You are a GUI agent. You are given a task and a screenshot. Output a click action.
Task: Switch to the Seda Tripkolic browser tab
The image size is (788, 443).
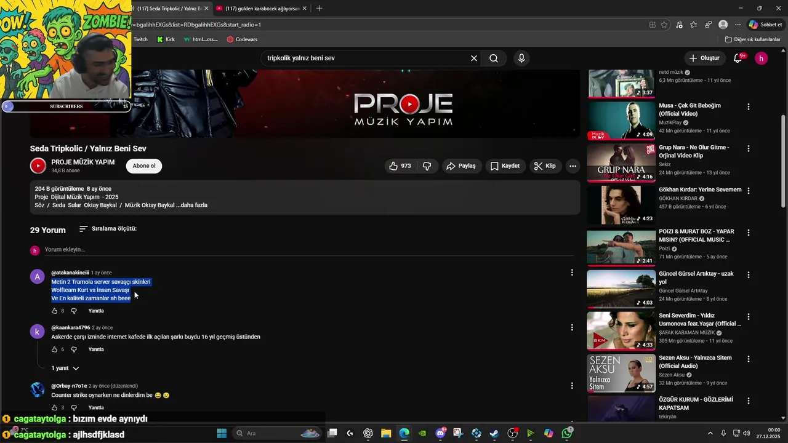click(x=169, y=9)
